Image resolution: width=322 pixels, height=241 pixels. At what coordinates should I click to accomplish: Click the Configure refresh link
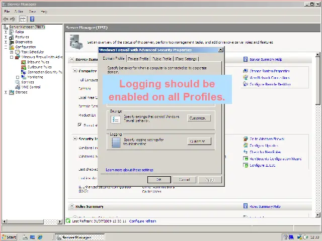click(x=142, y=221)
